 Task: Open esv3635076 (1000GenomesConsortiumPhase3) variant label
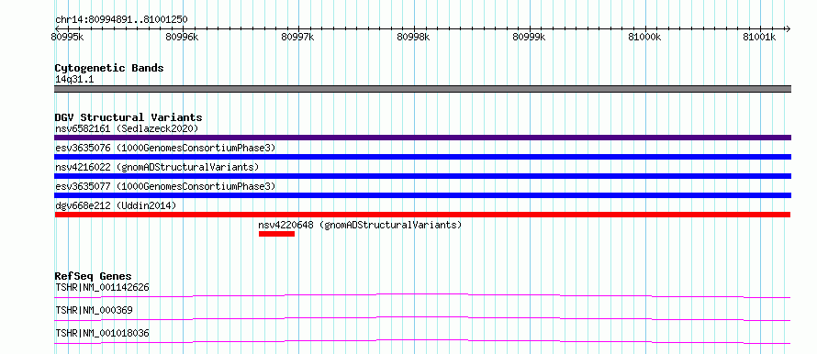point(165,148)
